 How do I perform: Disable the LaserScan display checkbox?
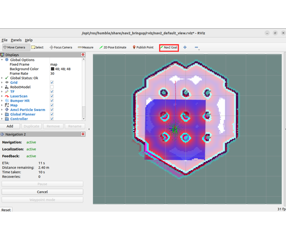tap(52, 96)
